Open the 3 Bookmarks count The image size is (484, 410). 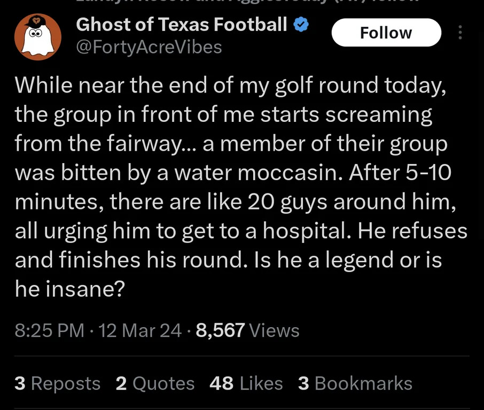pos(355,383)
